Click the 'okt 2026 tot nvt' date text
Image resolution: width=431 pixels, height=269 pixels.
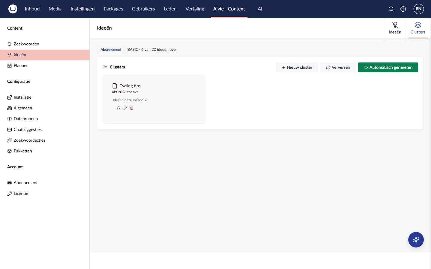125,92
